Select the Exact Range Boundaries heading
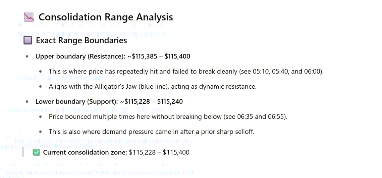 coord(81,40)
